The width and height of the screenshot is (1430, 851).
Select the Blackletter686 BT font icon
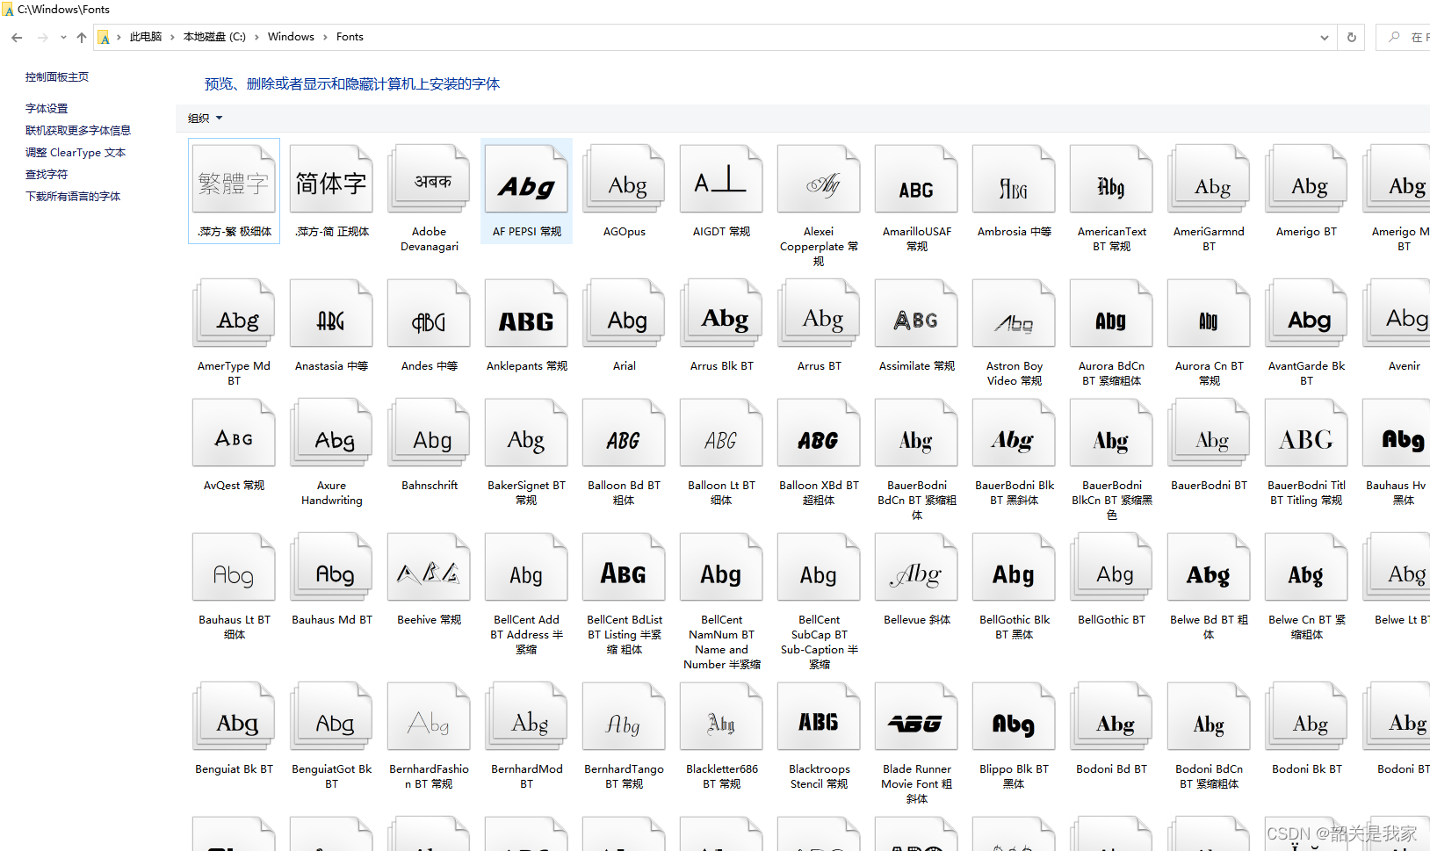pyautogui.click(x=721, y=717)
